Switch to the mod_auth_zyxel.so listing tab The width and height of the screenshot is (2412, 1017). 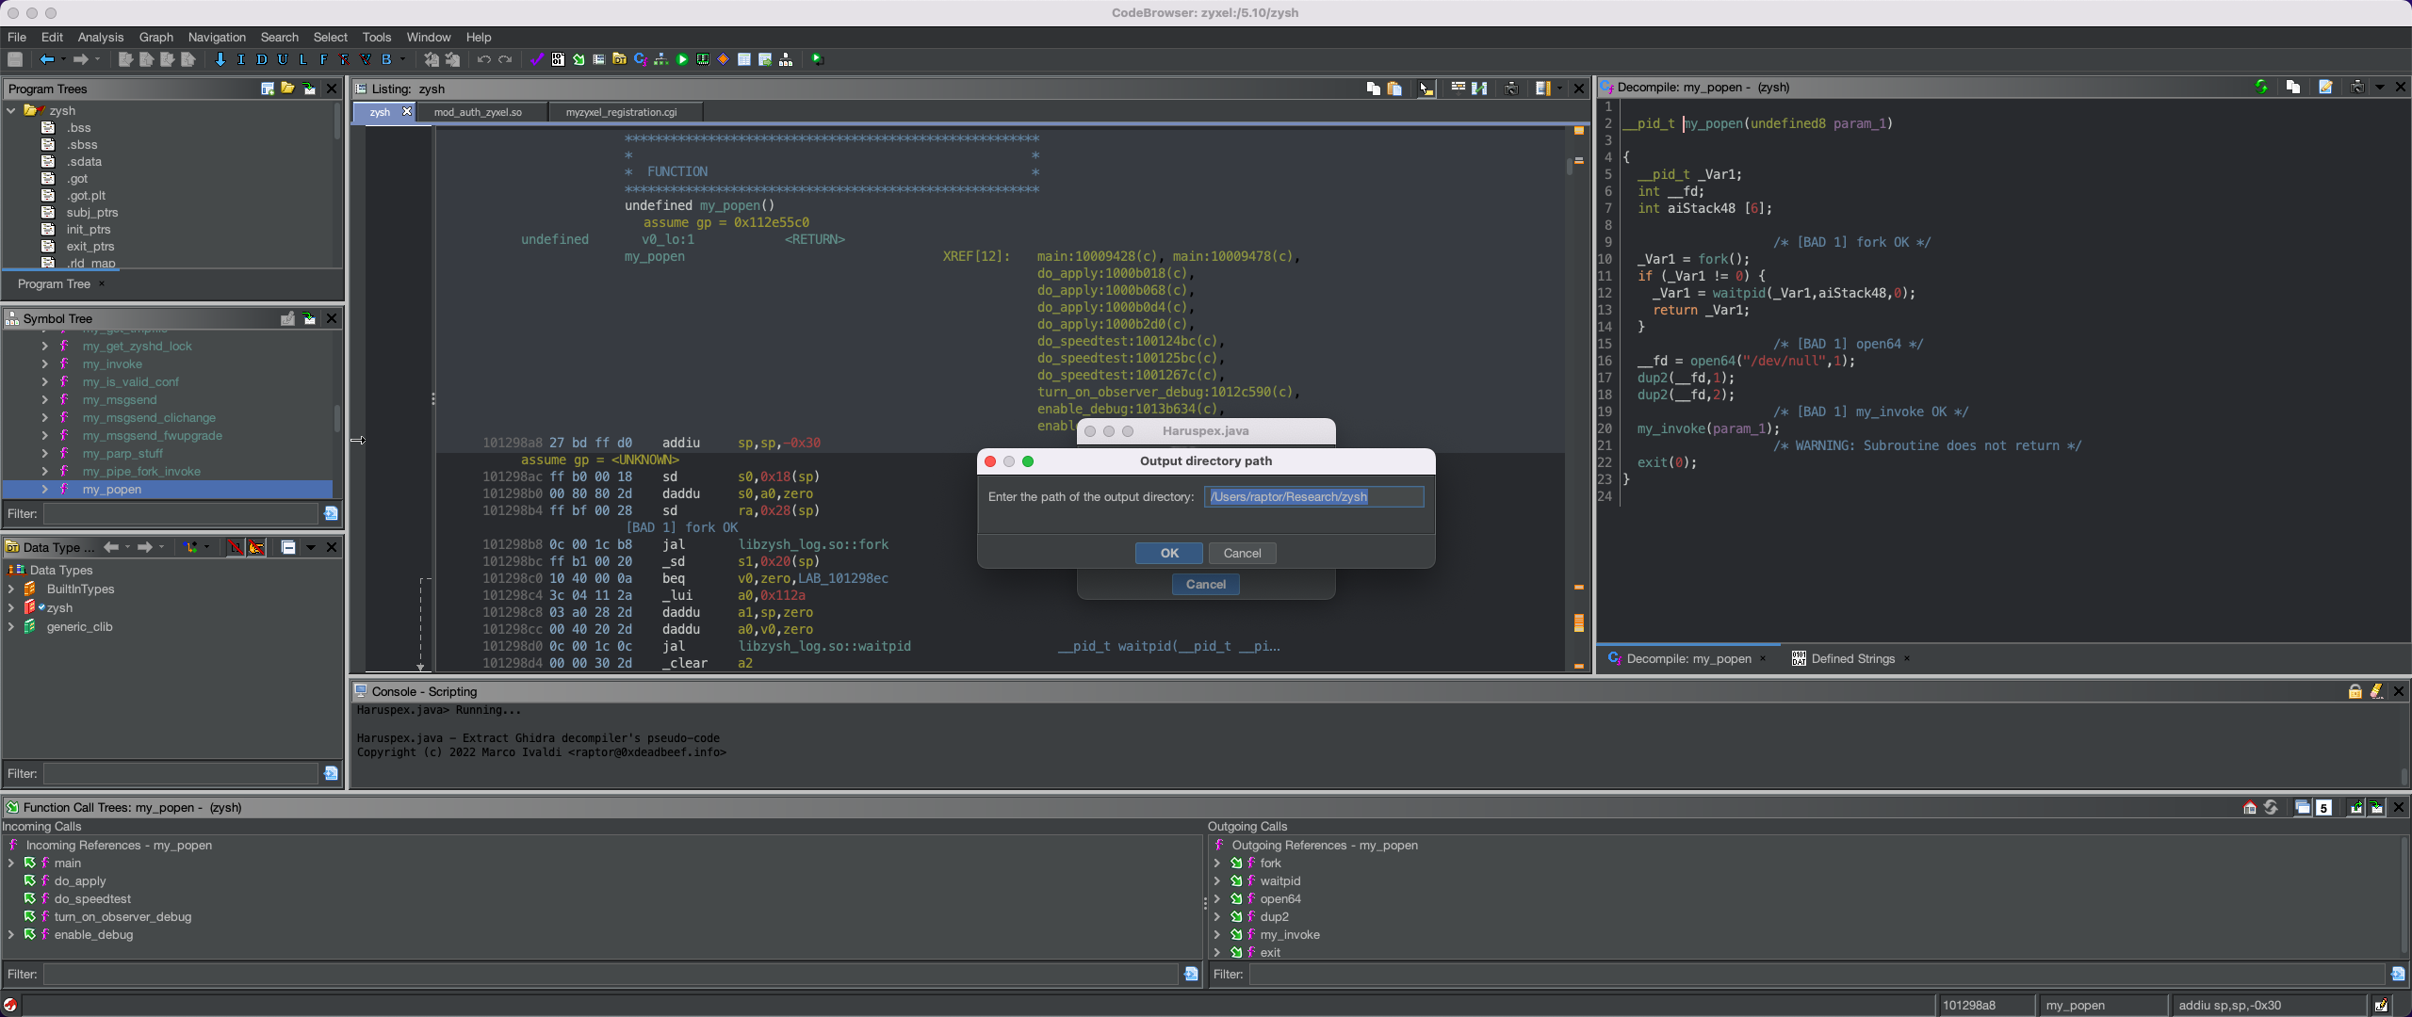tap(478, 112)
